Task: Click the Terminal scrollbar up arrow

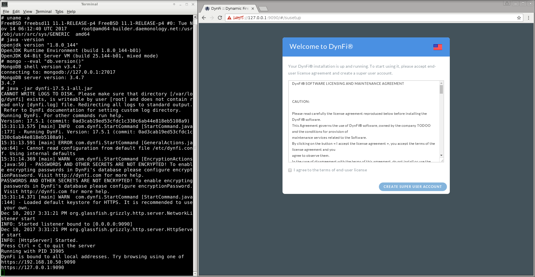Action: (x=195, y=17)
